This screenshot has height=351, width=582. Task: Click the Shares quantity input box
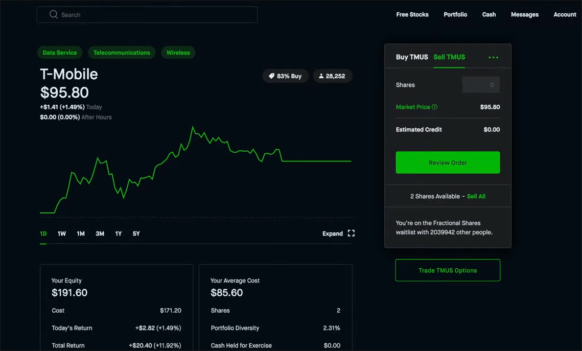481,85
